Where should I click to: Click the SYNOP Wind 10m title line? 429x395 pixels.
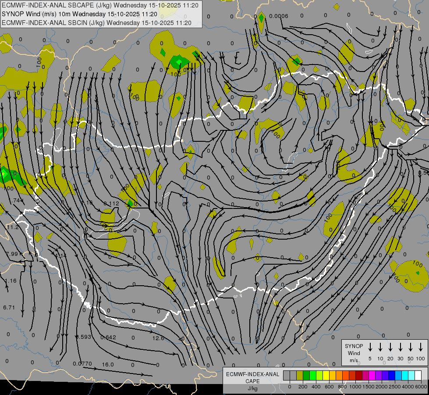[x=79, y=14]
